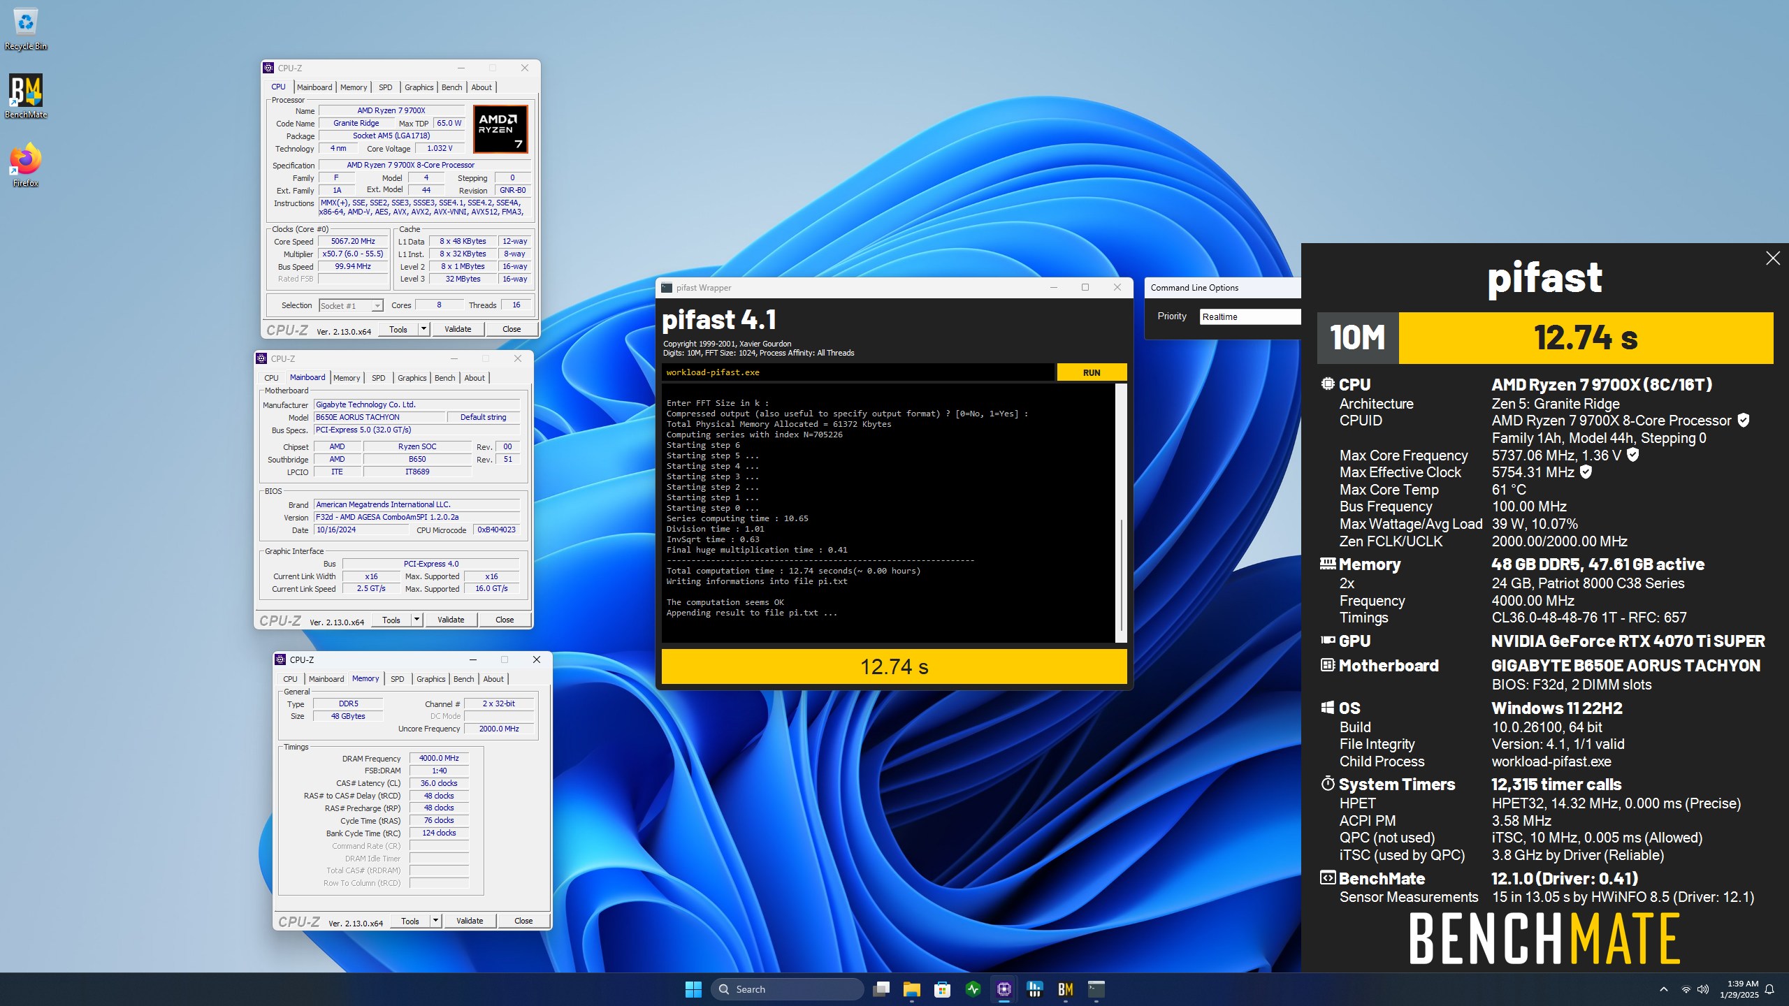Switch to CPU tab in Memory CPU-Z window

pos(290,679)
